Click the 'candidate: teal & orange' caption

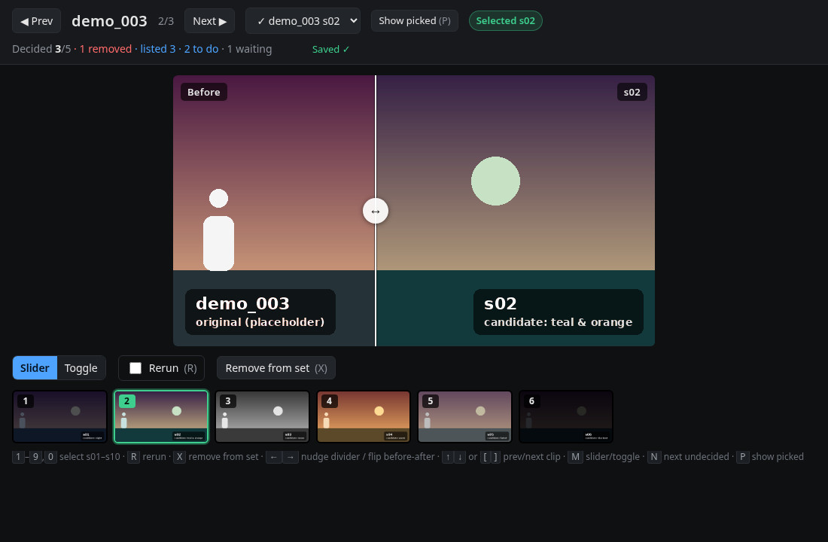click(x=559, y=322)
